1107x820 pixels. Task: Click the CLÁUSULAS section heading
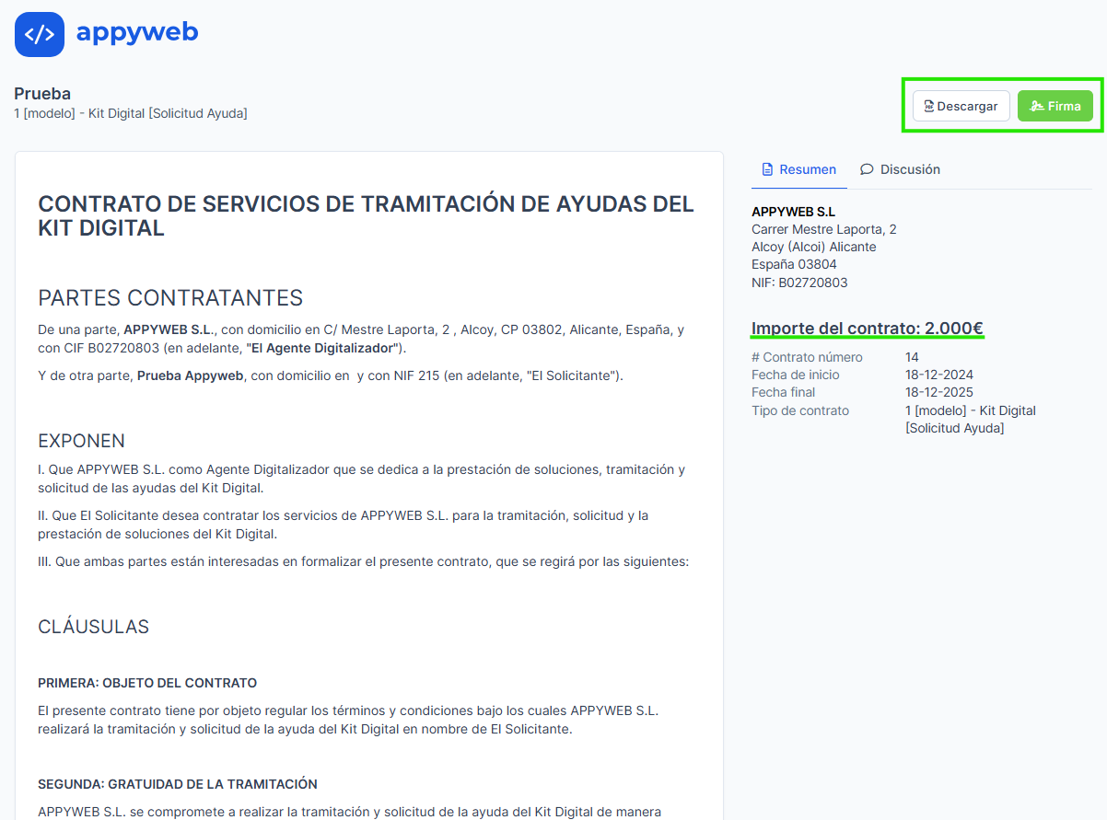(x=93, y=627)
